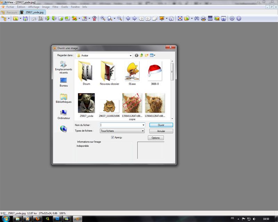This screenshot has height=222, width=278.
Task: Click the Zoom in magnifier icon
Action: click(x=103, y=18)
